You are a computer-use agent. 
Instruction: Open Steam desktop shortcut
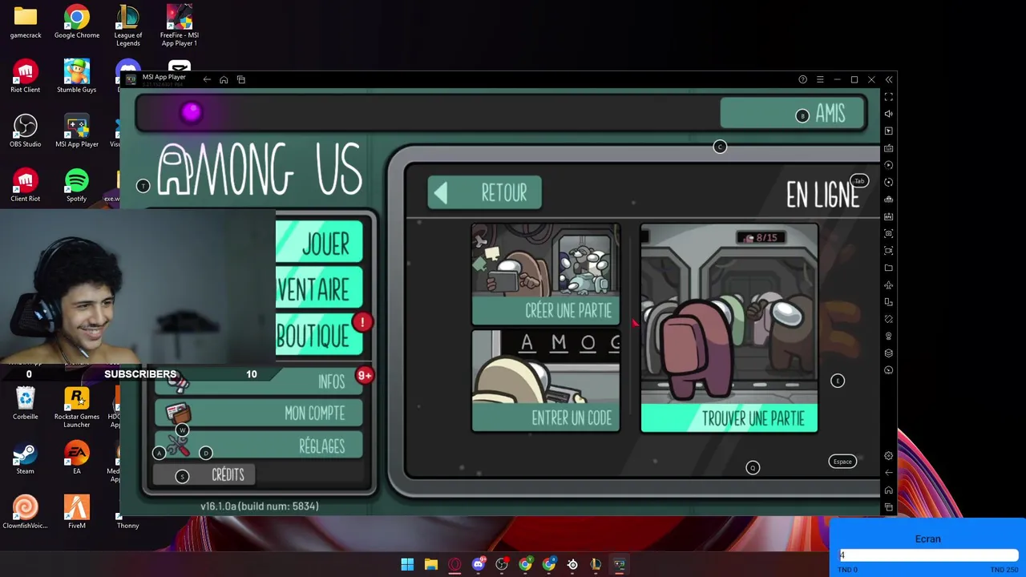pyautogui.click(x=26, y=458)
